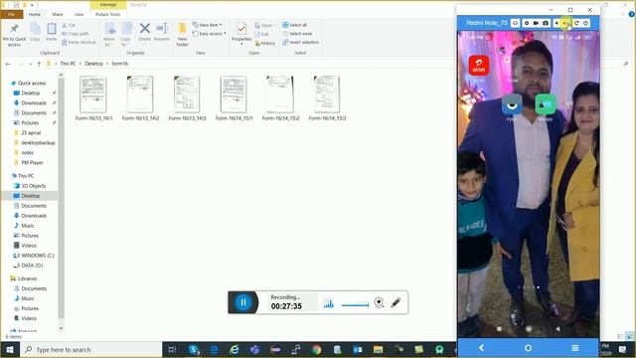Create a New folder
Image resolution: width=636 pixels, height=358 pixels.
click(183, 35)
